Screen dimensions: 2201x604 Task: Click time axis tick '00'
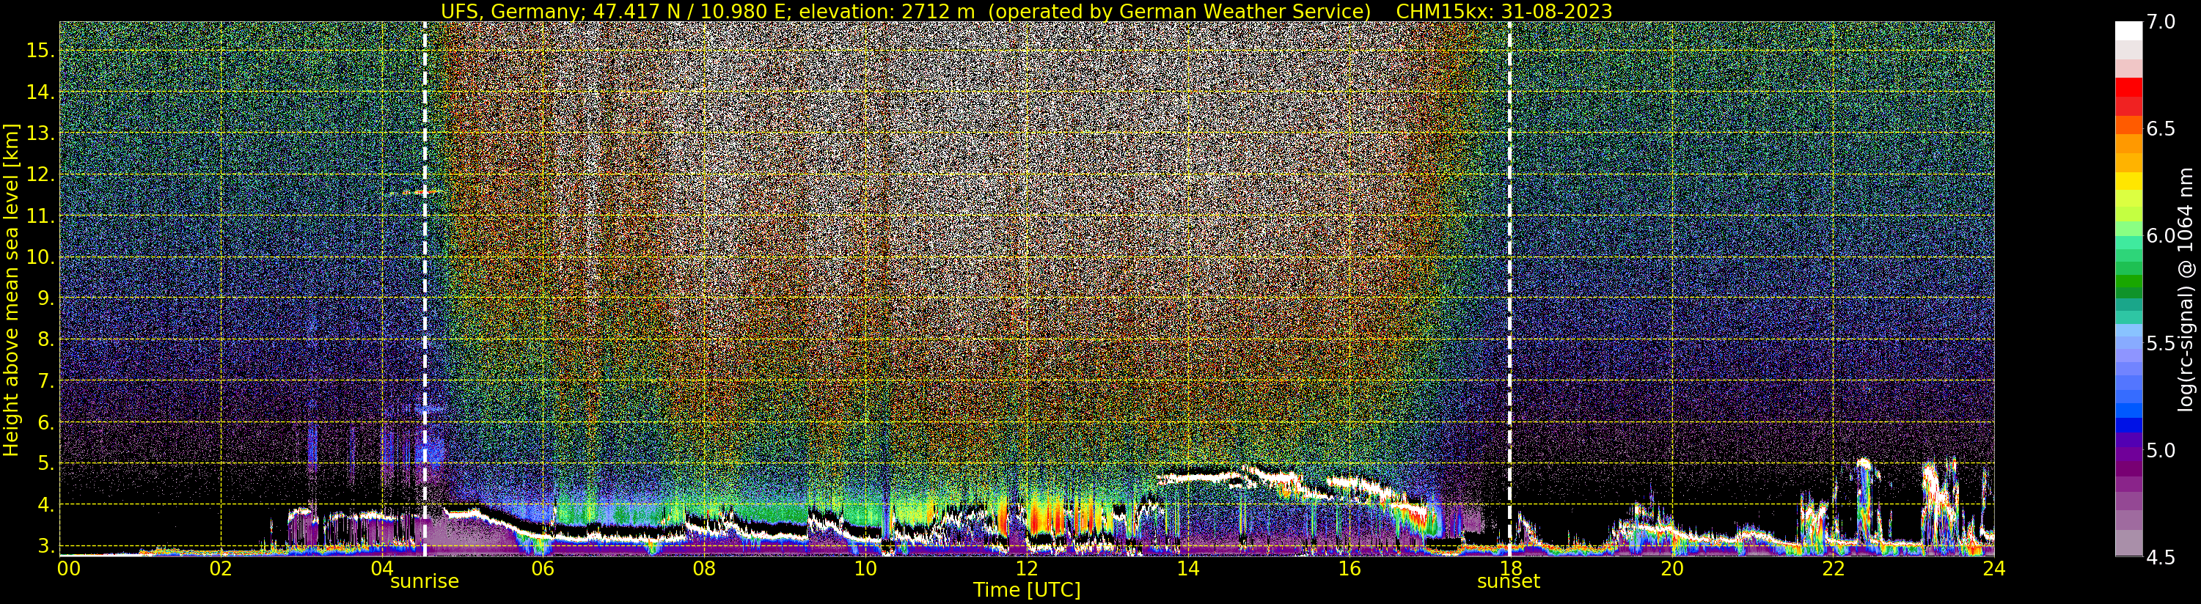coord(68,567)
